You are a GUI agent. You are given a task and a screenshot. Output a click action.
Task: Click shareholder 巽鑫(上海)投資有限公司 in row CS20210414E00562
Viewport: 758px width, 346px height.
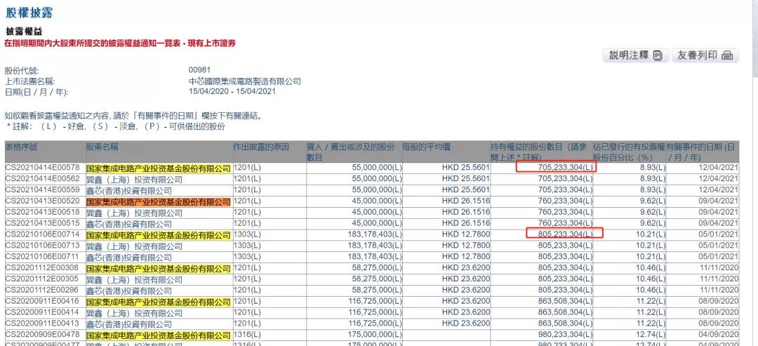click(x=134, y=180)
